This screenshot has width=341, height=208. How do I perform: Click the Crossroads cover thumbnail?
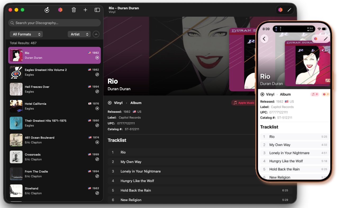click(16, 157)
